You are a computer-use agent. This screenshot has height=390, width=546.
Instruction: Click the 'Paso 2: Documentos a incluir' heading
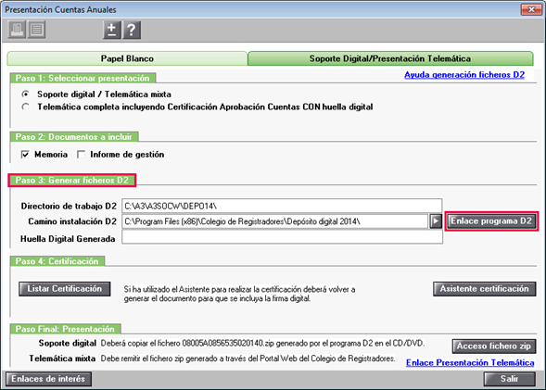point(74,137)
